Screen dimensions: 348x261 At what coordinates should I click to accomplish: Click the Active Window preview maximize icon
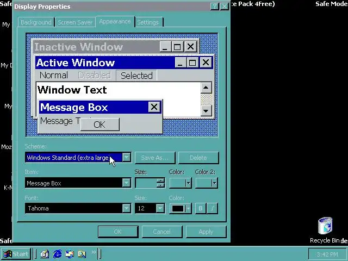[x=192, y=63]
